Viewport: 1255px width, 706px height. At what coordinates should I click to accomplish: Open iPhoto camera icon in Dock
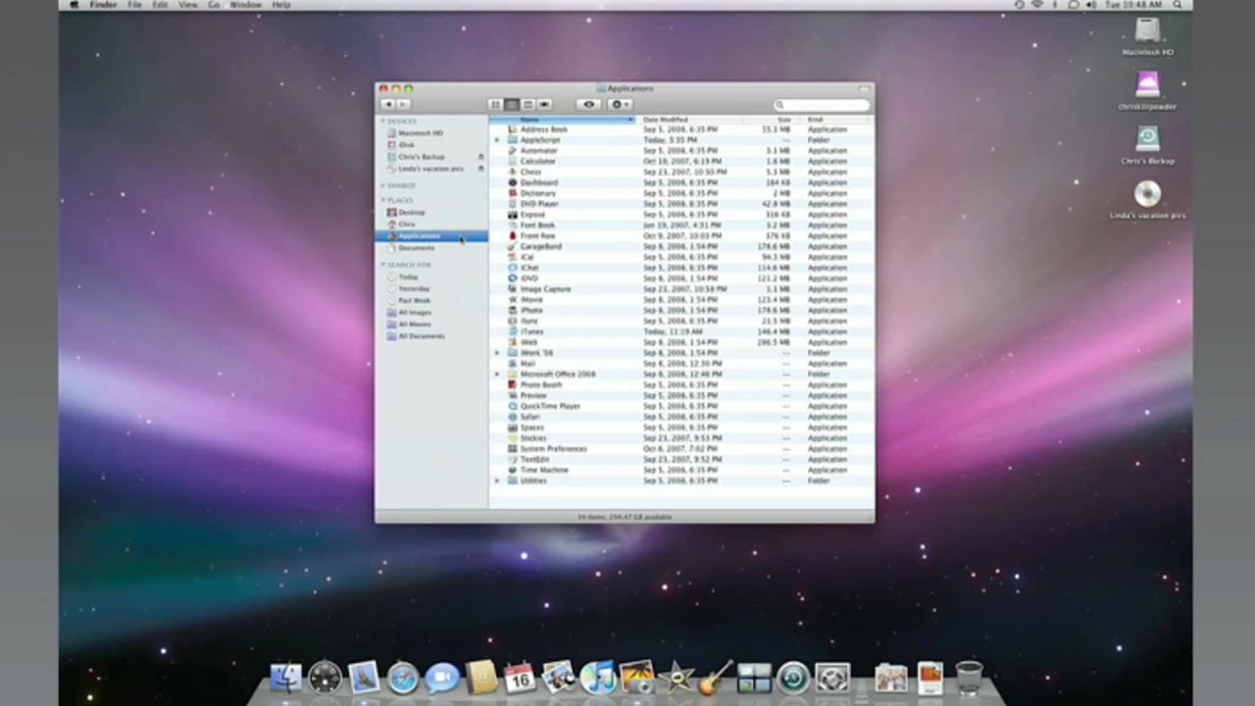pos(636,678)
